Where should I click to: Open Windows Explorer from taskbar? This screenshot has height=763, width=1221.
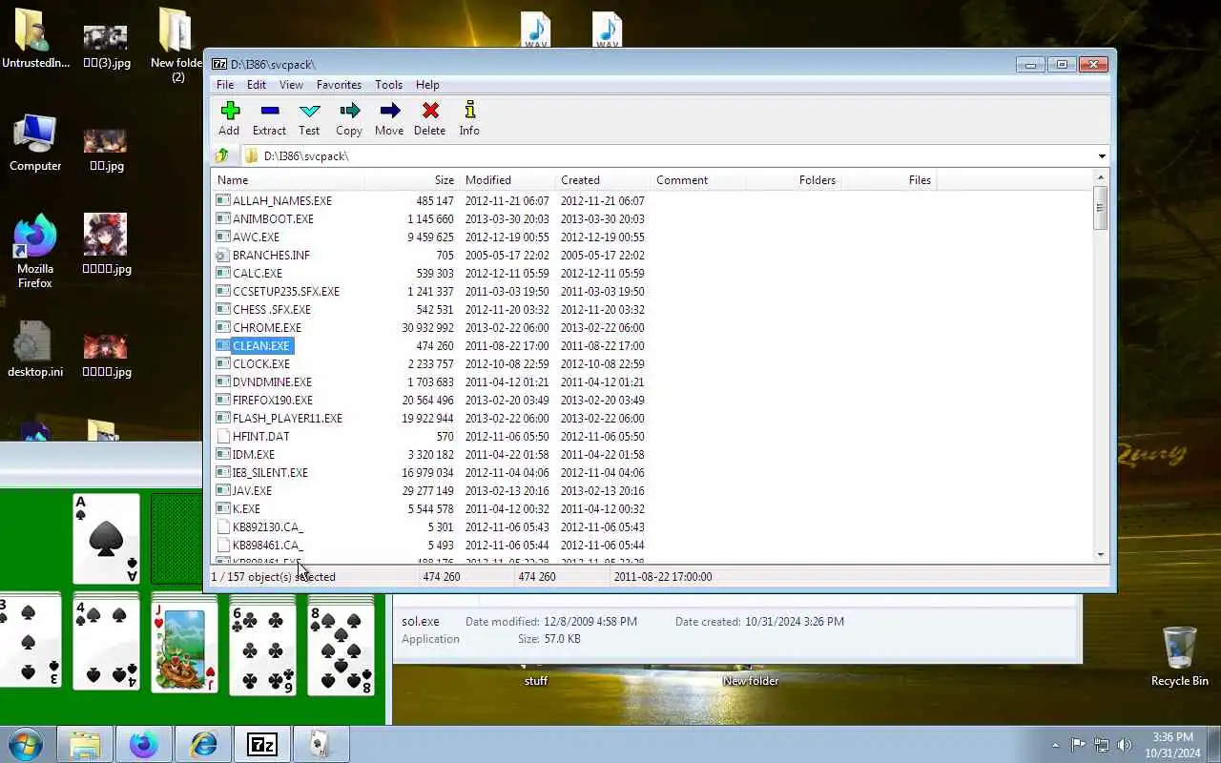[85, 744]
